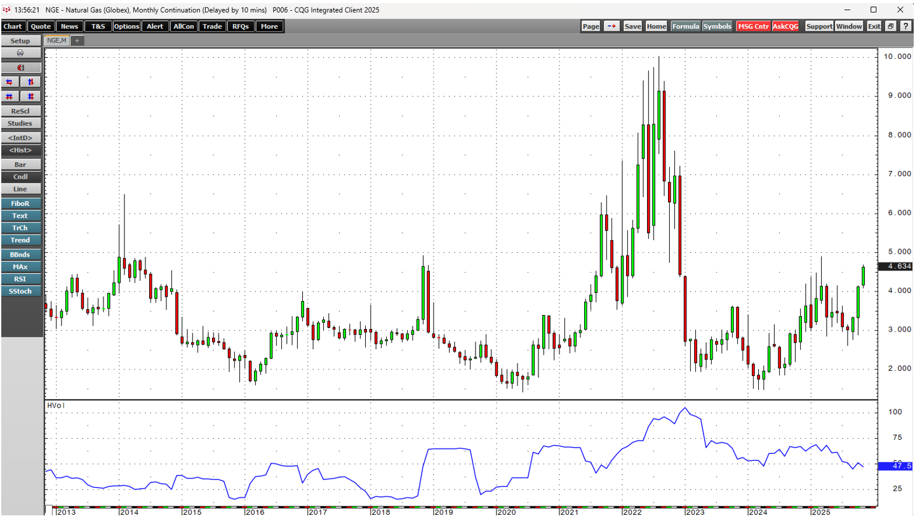Click the red magnet icon button
The width and height of the screenshot is (915, 516).
pos(20,67)
